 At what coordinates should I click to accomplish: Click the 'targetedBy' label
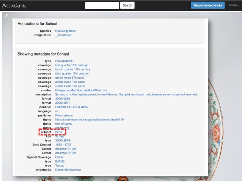tap(43, 169)
